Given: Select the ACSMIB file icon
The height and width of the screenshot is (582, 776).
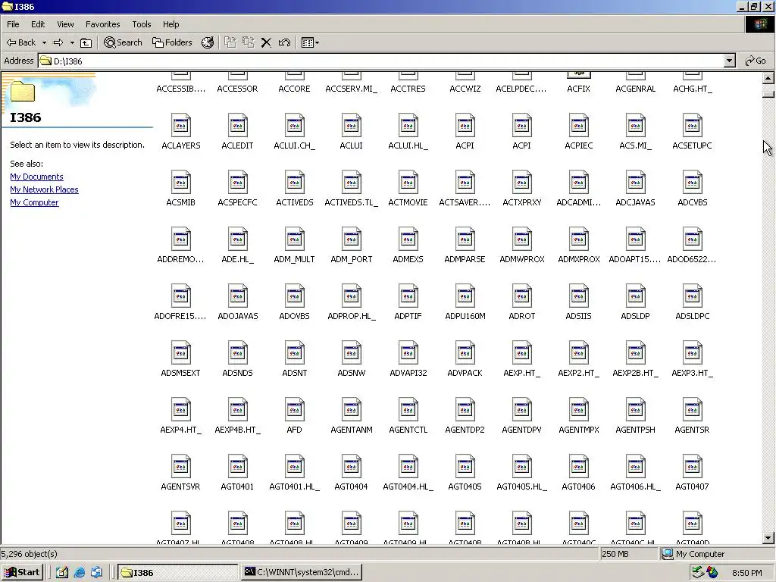Looking at the screenshot, I should point(180,183).
